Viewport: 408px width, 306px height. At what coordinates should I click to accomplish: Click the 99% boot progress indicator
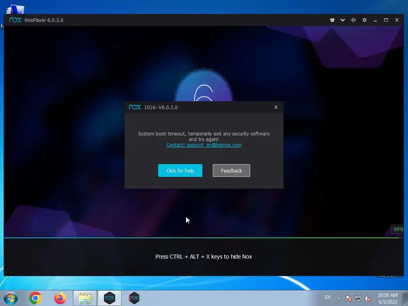click(398, 229)
